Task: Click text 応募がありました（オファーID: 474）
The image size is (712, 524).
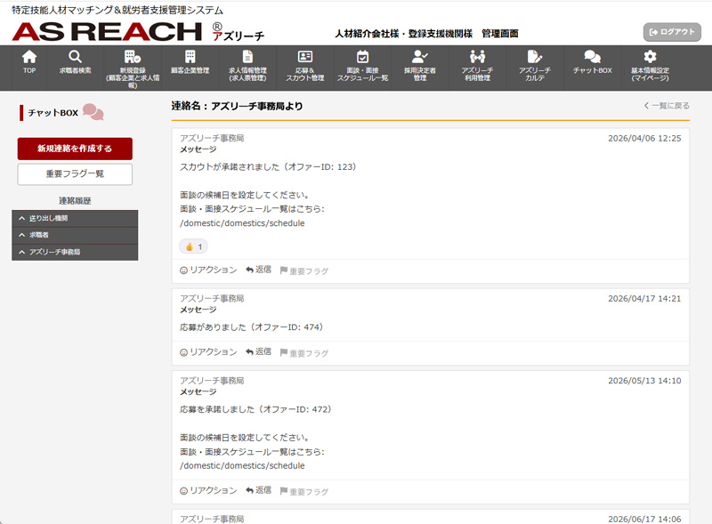Action: [x=252, y=327]
